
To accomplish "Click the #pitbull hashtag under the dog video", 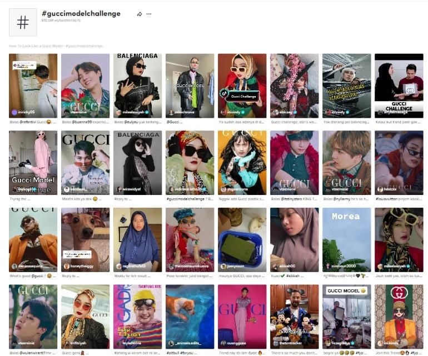I will [x=172, y=353].
